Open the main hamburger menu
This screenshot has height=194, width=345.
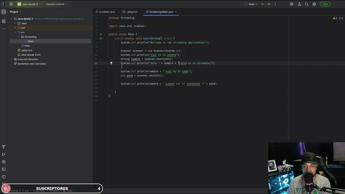coord(11,4)
